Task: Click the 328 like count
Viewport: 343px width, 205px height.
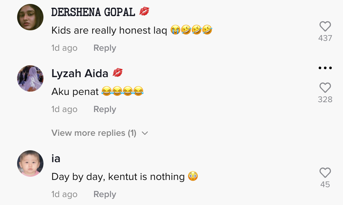Action: coord(325,100)
